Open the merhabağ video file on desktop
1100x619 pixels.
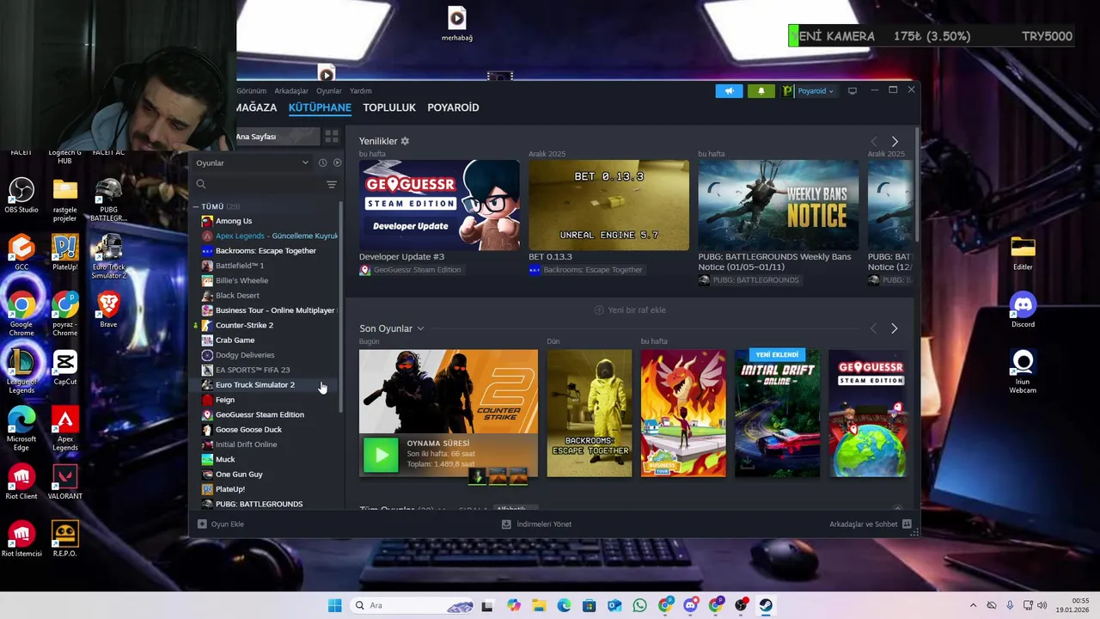457,24
